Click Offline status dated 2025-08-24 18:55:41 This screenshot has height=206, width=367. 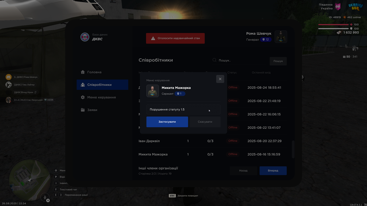coord(233,88)
